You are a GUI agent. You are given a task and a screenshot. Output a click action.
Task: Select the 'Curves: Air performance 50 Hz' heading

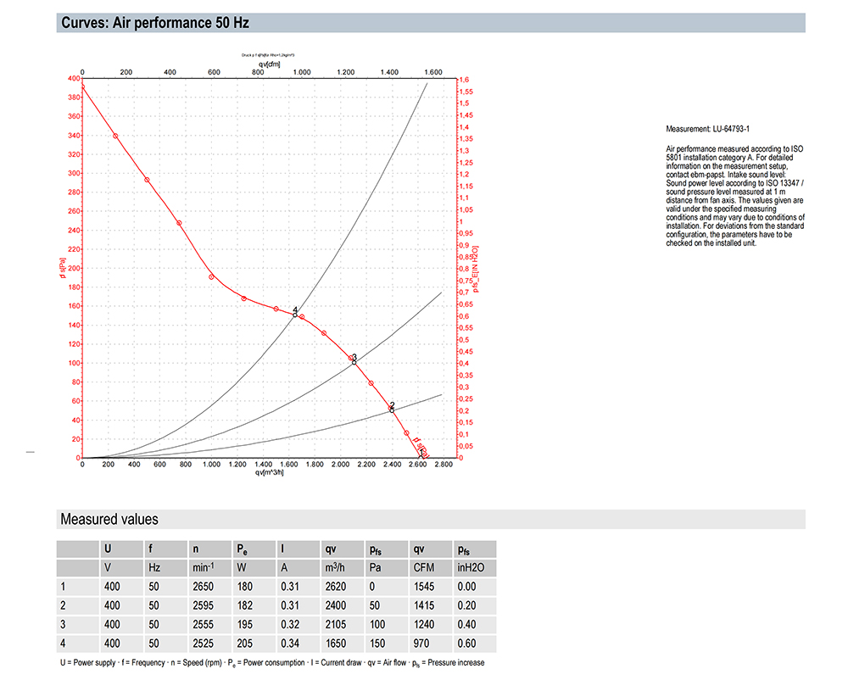(154, 24)
